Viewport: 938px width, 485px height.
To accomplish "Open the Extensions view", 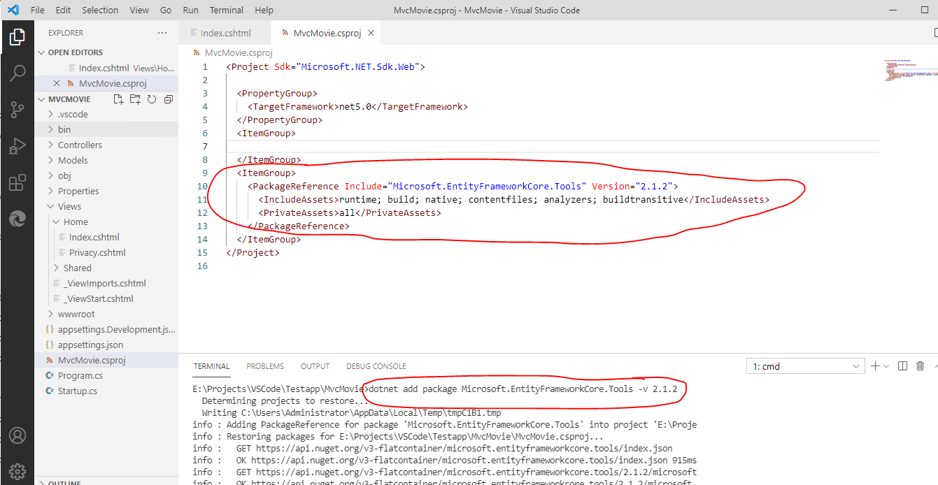I will click(17, 183).
